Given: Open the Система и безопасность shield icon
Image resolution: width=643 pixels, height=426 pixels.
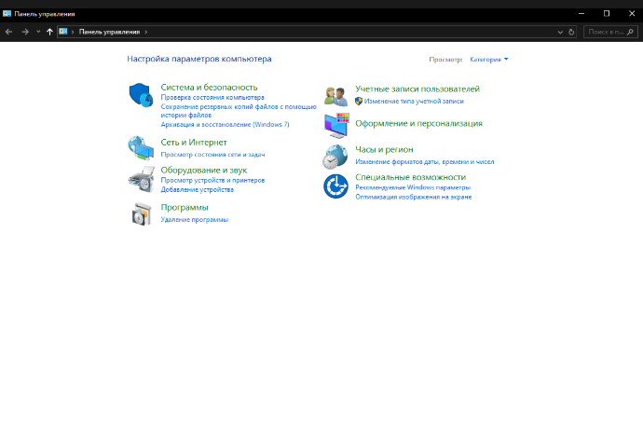Looking at the screenshot, I should [141, 95].
